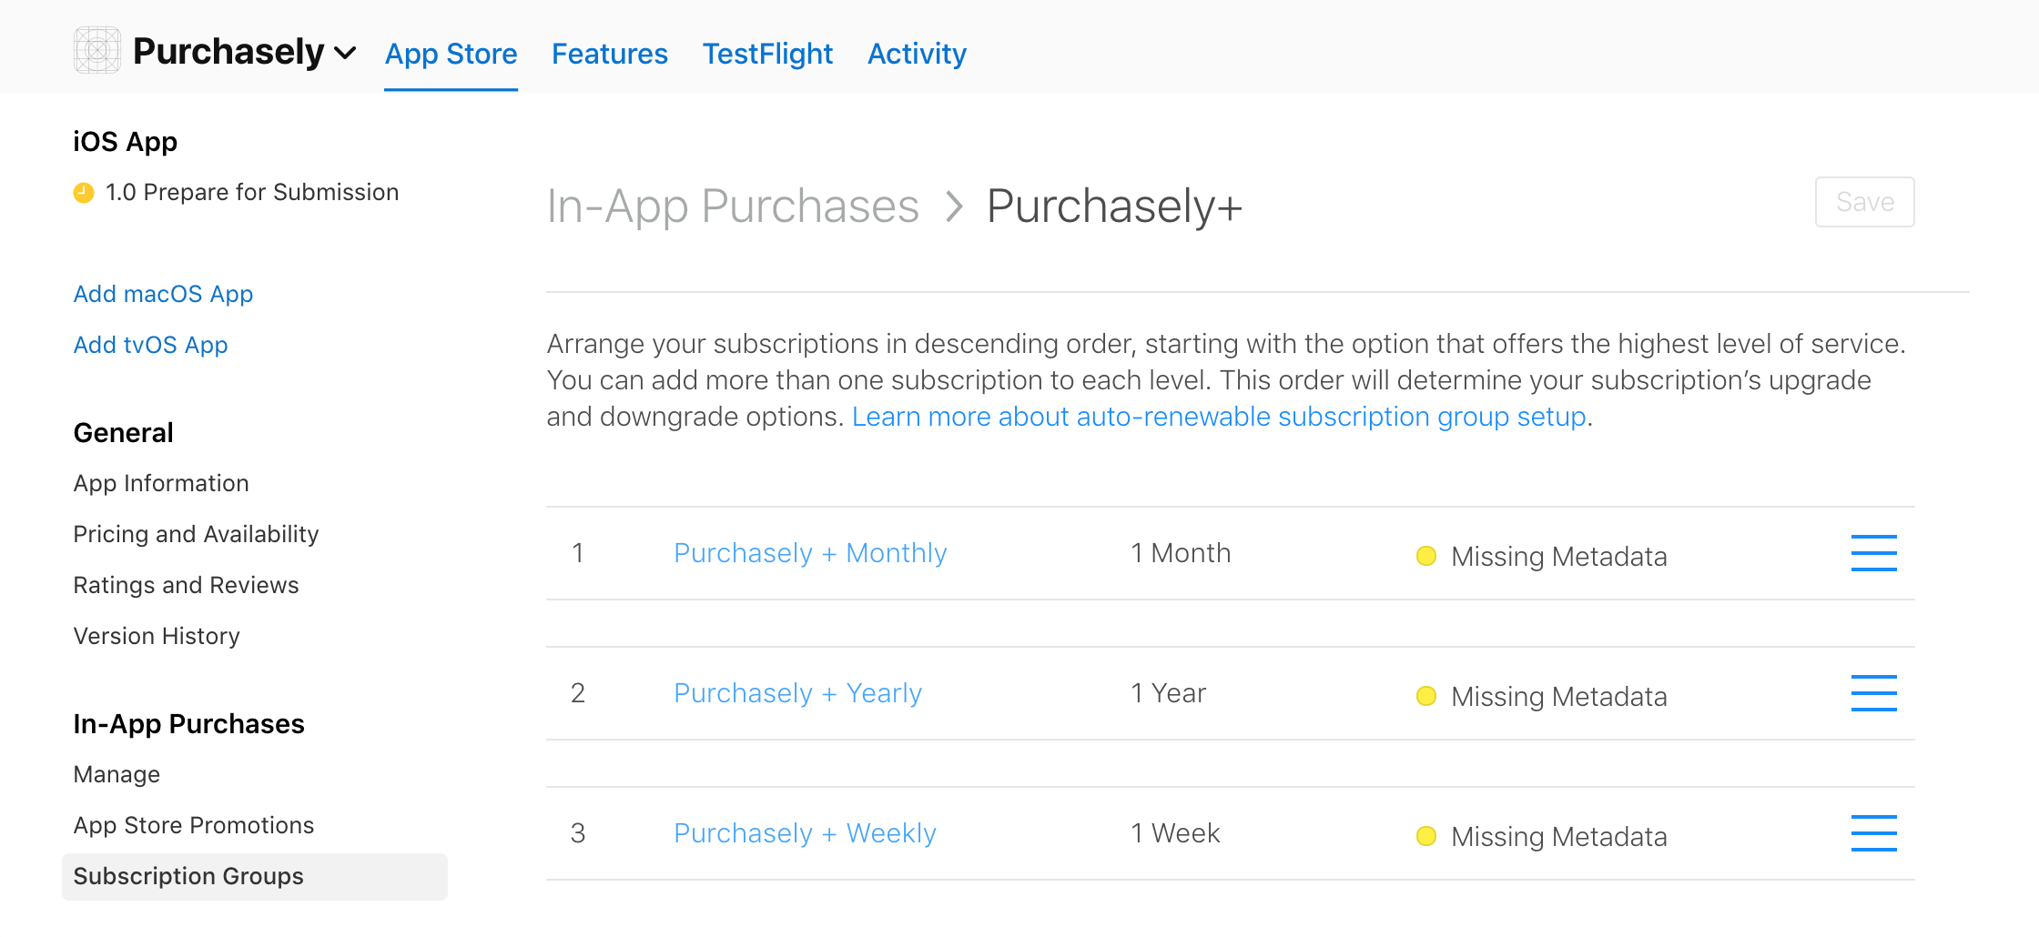
Task: Click Missing Metadata status dot for Yearly
Action: [x=1426, y=696]
